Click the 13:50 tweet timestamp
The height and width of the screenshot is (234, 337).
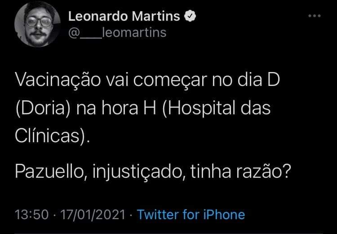point(32,215)
